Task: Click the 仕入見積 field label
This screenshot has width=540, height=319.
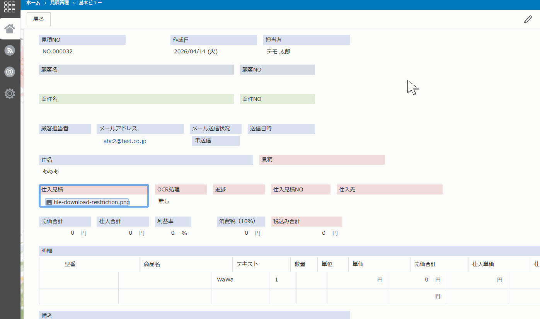Action: pyautogui.click(x=94, y=189)
